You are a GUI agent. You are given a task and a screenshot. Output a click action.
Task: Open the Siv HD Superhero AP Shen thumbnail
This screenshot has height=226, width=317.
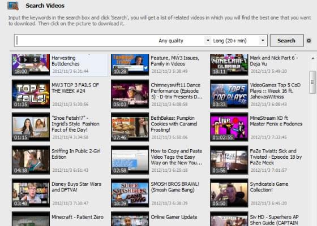(229, 219)
